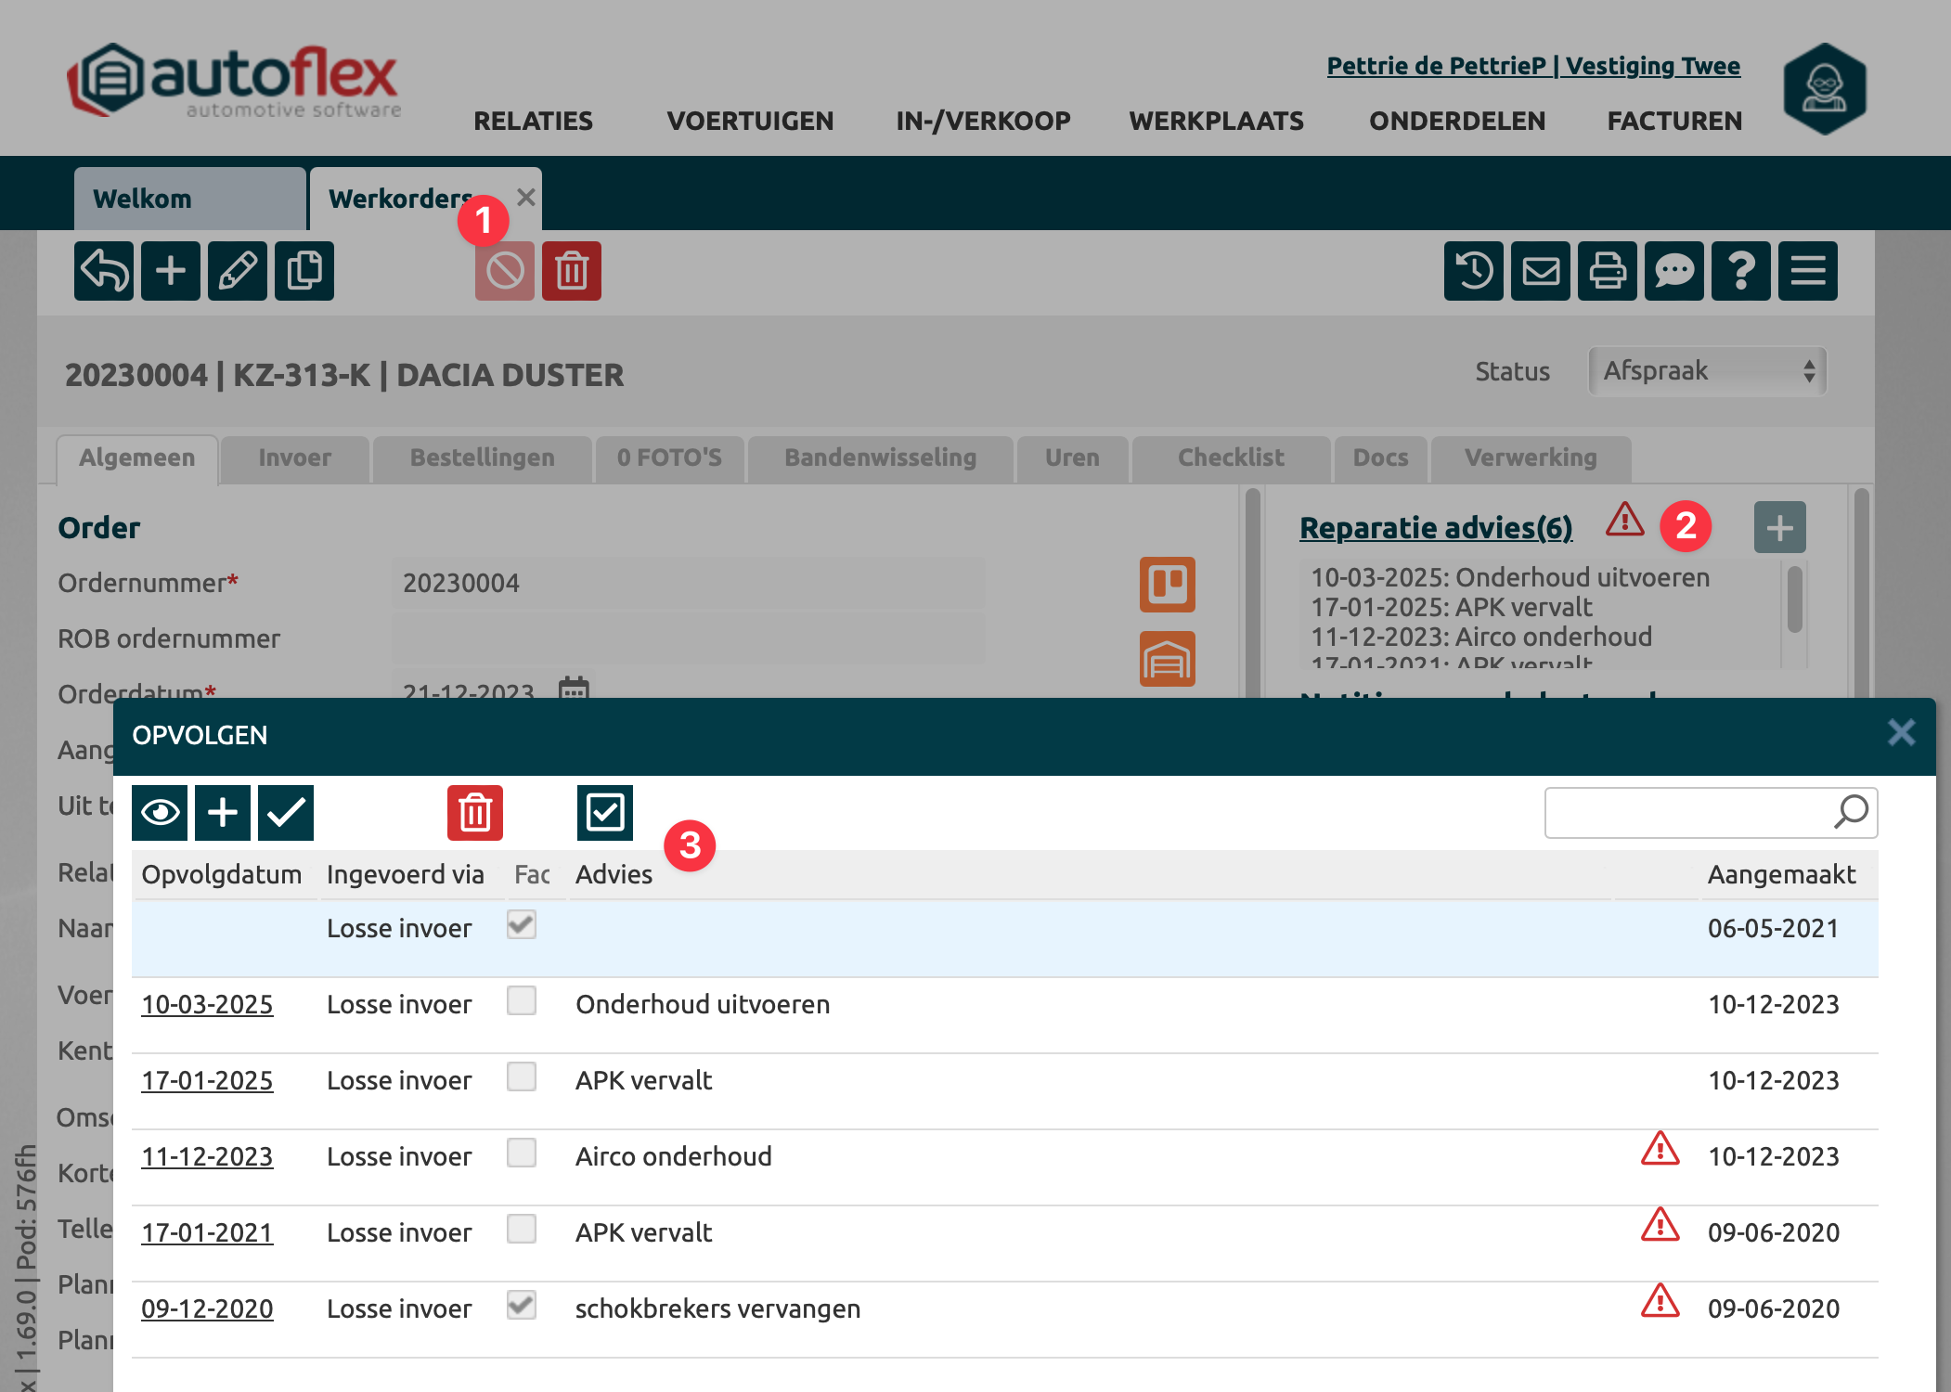Click the orange kanban board icon
This screenshot has width=1951, height=1392.
tap(1167, 585)
